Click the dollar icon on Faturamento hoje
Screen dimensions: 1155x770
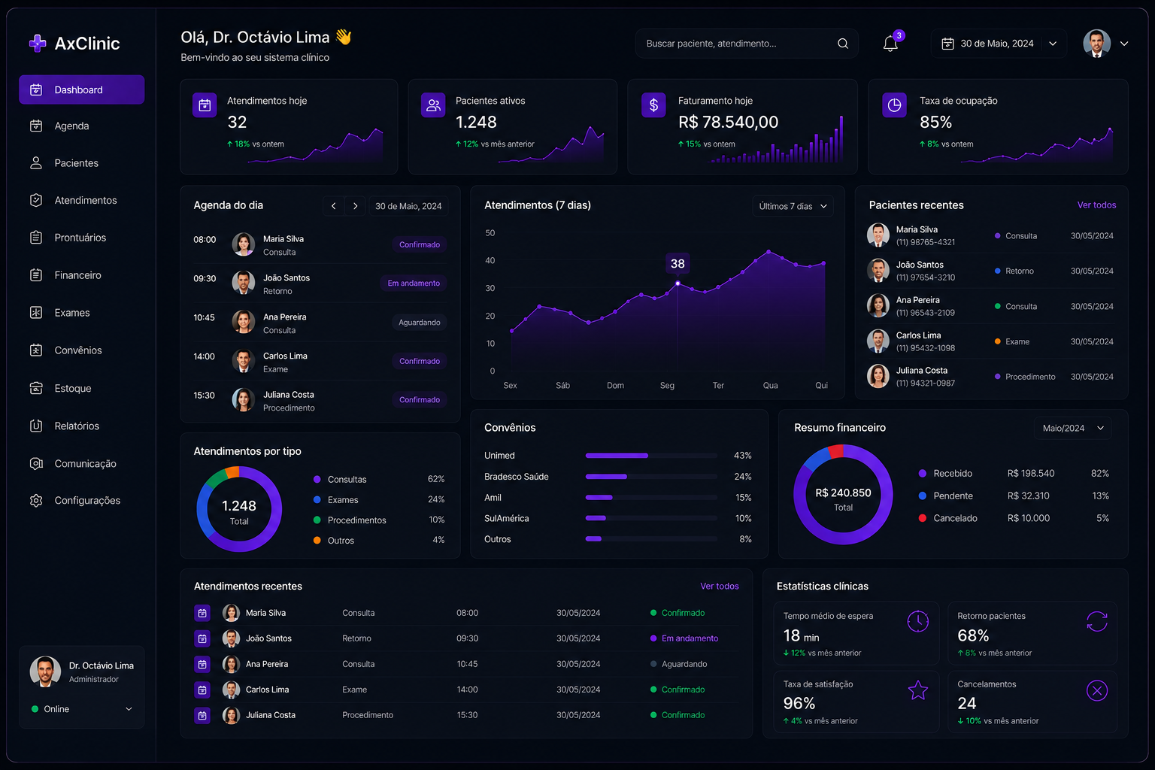(x=653, y=105)
